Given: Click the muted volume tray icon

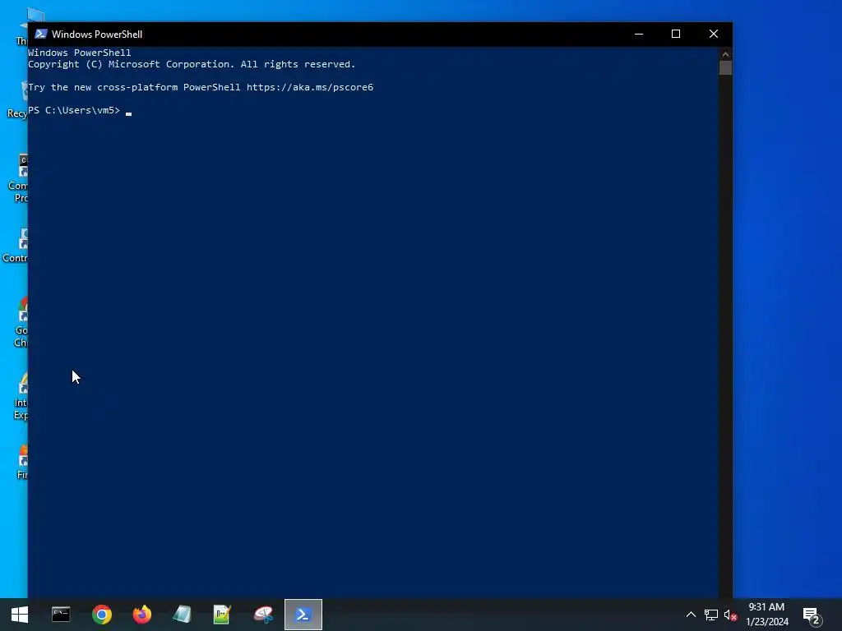Looking at the screenshot, I should coord(730,615).
